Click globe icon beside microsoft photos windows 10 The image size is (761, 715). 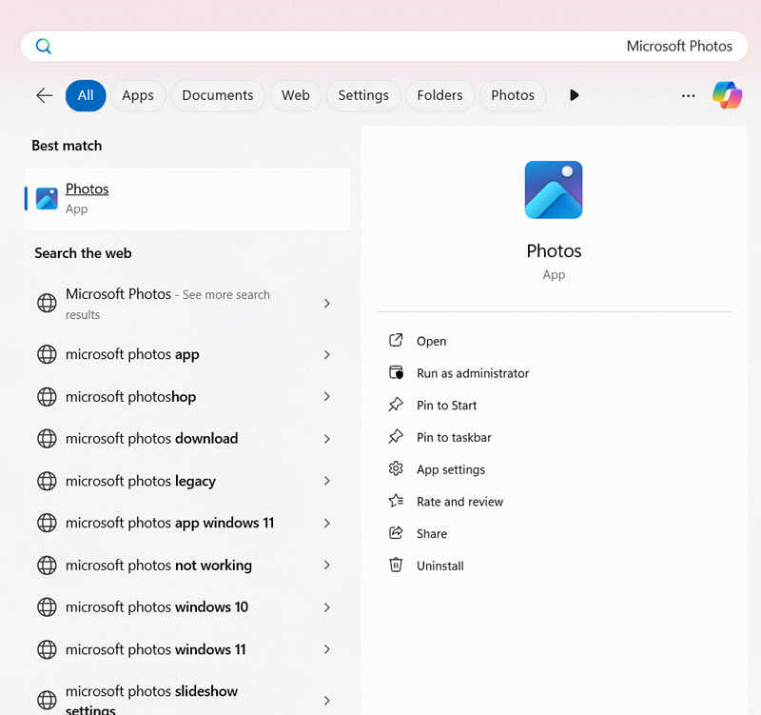(47, 607)
